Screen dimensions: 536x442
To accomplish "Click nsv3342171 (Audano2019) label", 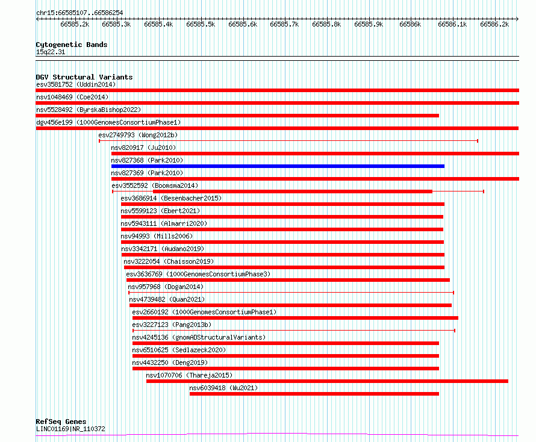I will tap(163, 249).
